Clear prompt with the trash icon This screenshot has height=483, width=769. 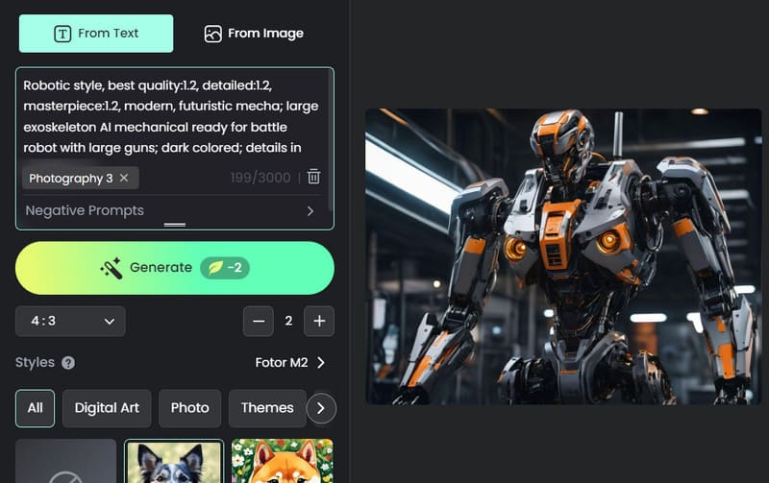[x=313, y=178]
